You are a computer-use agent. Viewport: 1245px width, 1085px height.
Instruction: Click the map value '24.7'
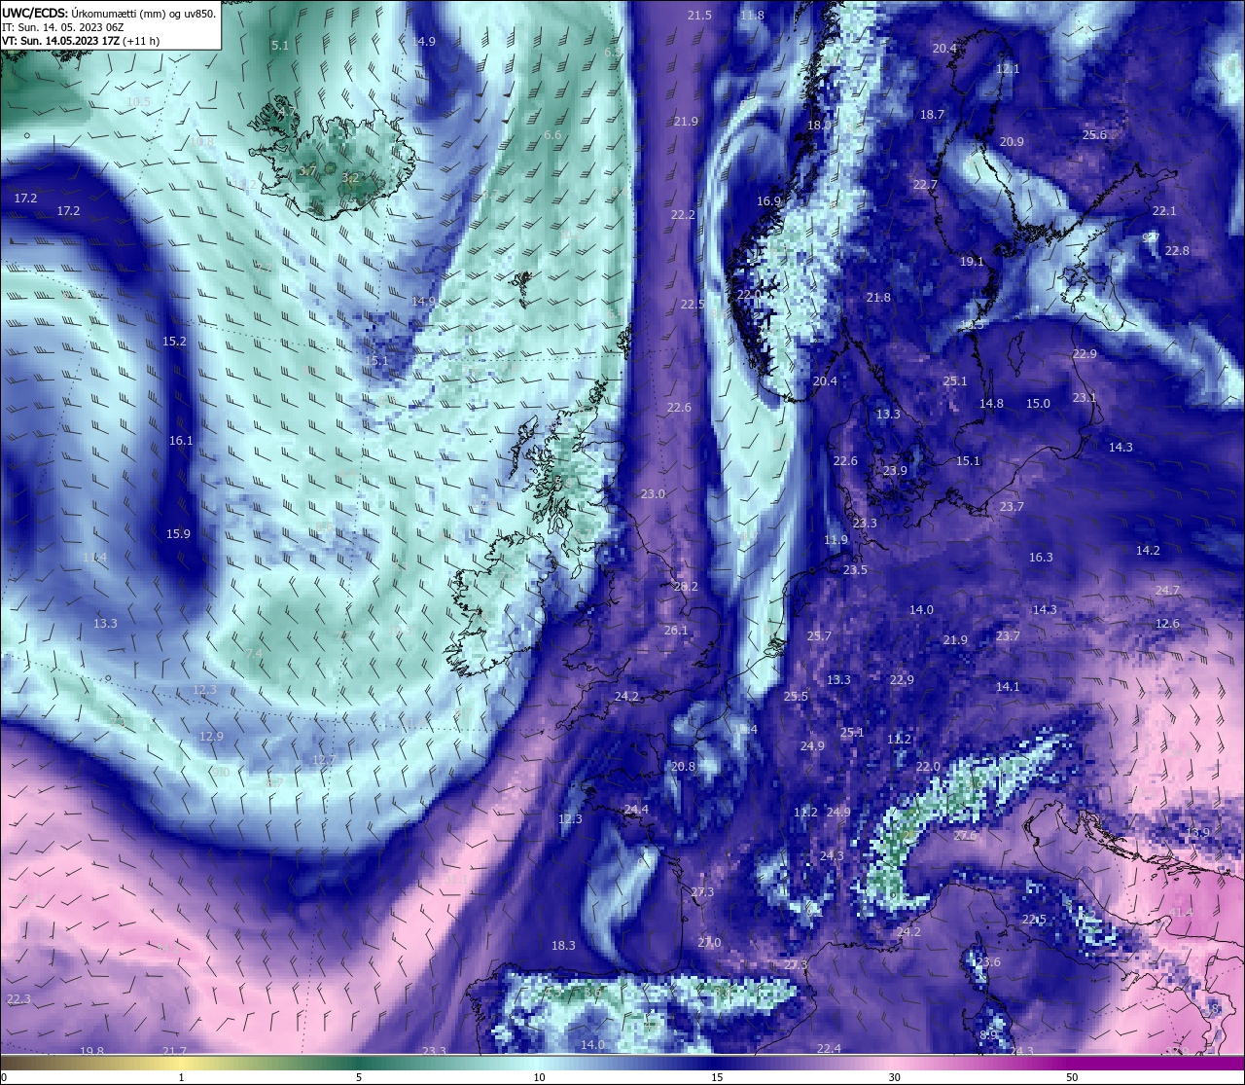[x=1167, y=591]
